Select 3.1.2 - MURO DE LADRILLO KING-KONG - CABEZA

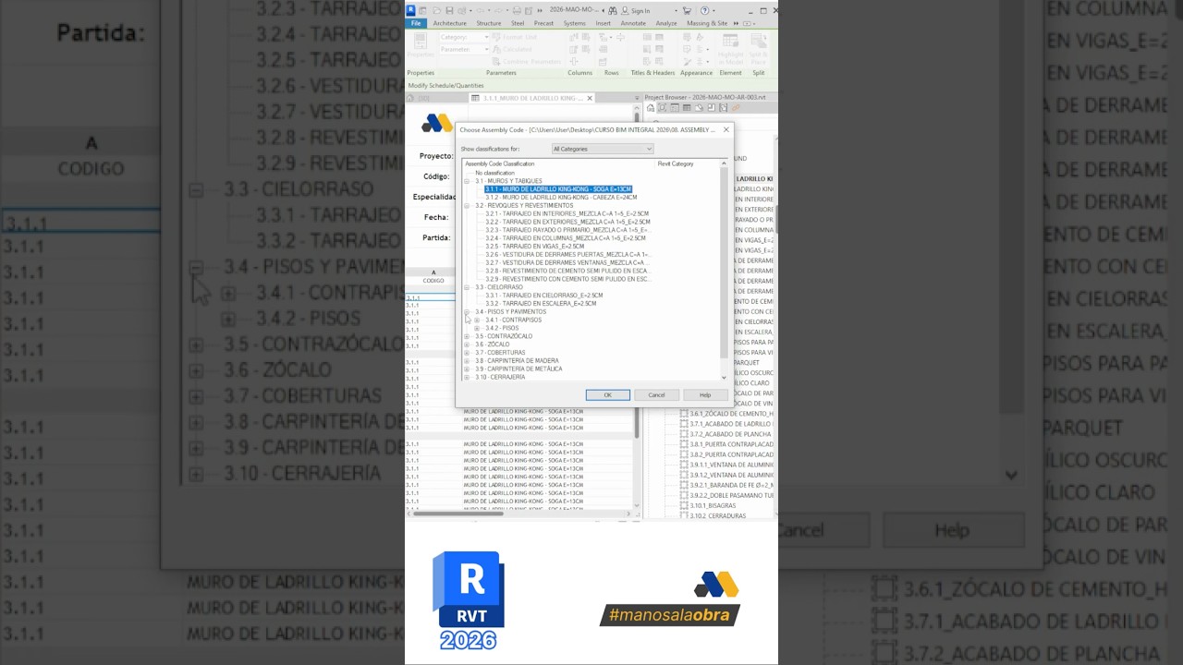pyautogui.click(x=561, y=198)
